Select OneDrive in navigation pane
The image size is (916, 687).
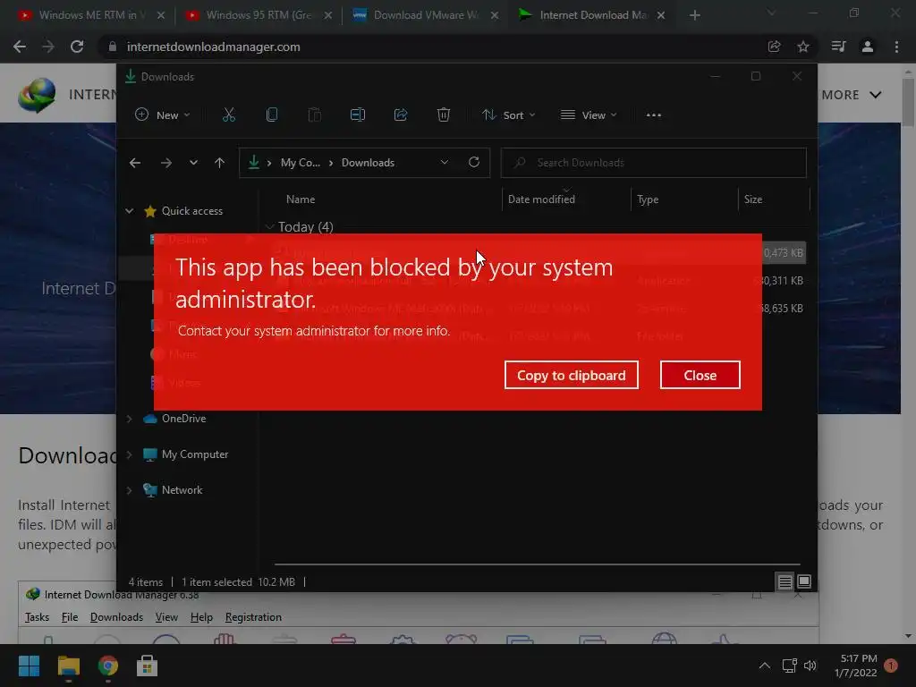[183, 419]
